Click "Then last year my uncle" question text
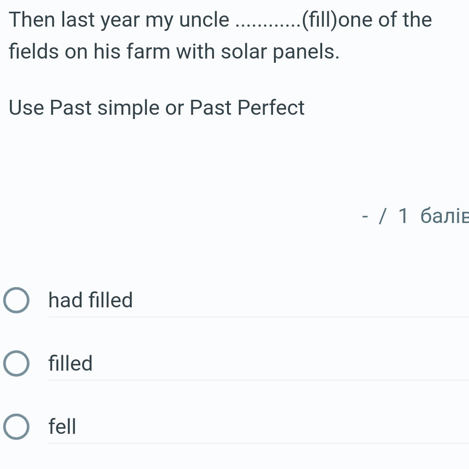469x469 pixels. pos(120,20)
